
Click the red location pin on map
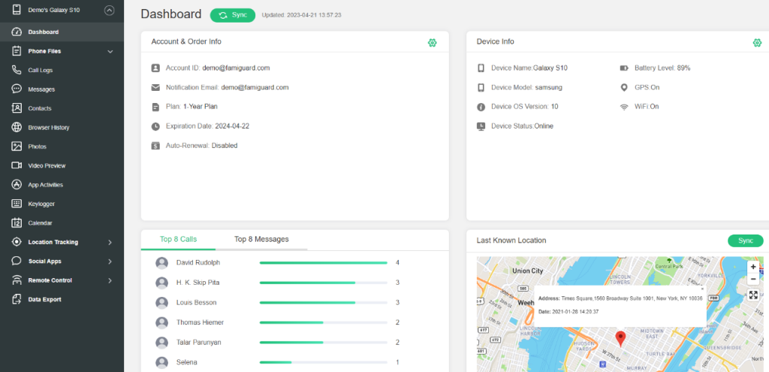pyautogui.click(x=620, y=338)
